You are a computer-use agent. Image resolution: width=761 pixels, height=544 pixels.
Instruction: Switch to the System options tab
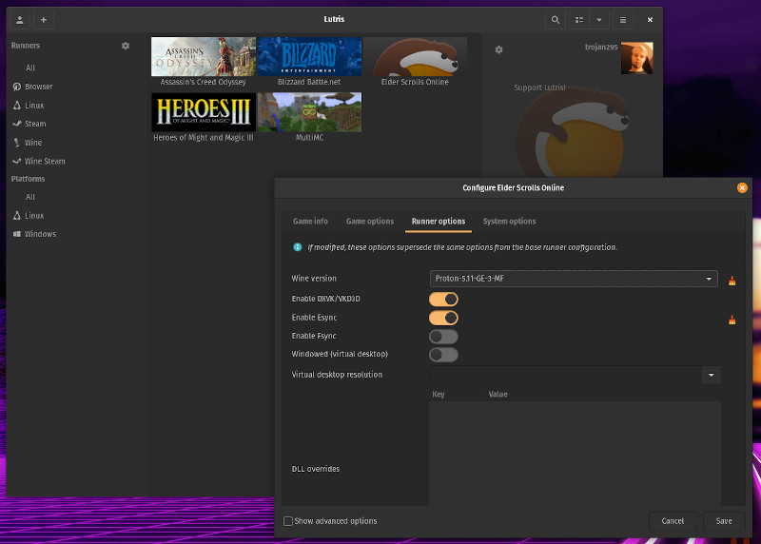click(509, 222)
